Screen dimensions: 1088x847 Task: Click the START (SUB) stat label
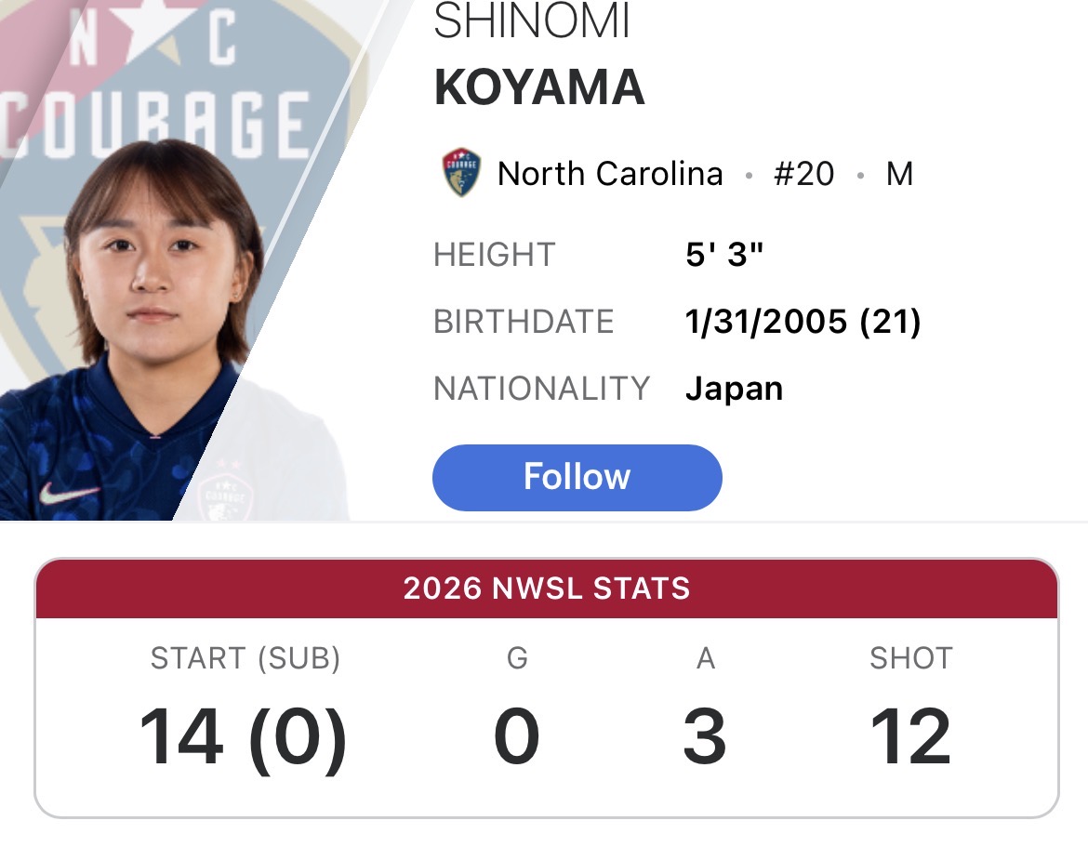tap(245, 657)
